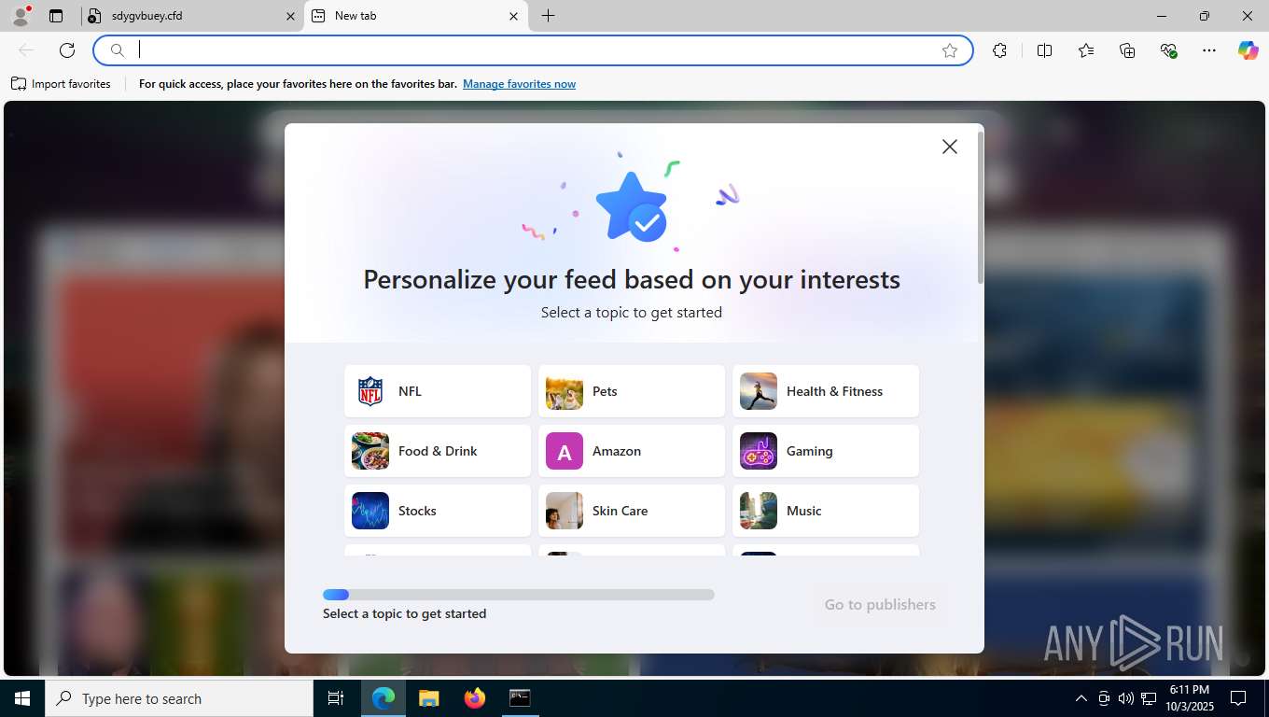Click the Back navigation arrow

click(26, 50)
